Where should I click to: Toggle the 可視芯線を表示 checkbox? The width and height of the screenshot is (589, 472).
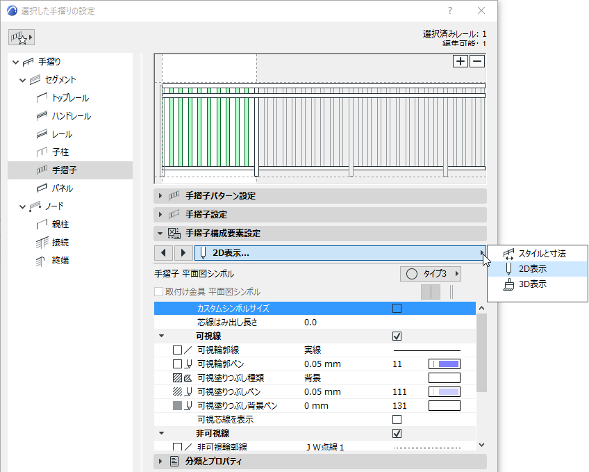397,419
